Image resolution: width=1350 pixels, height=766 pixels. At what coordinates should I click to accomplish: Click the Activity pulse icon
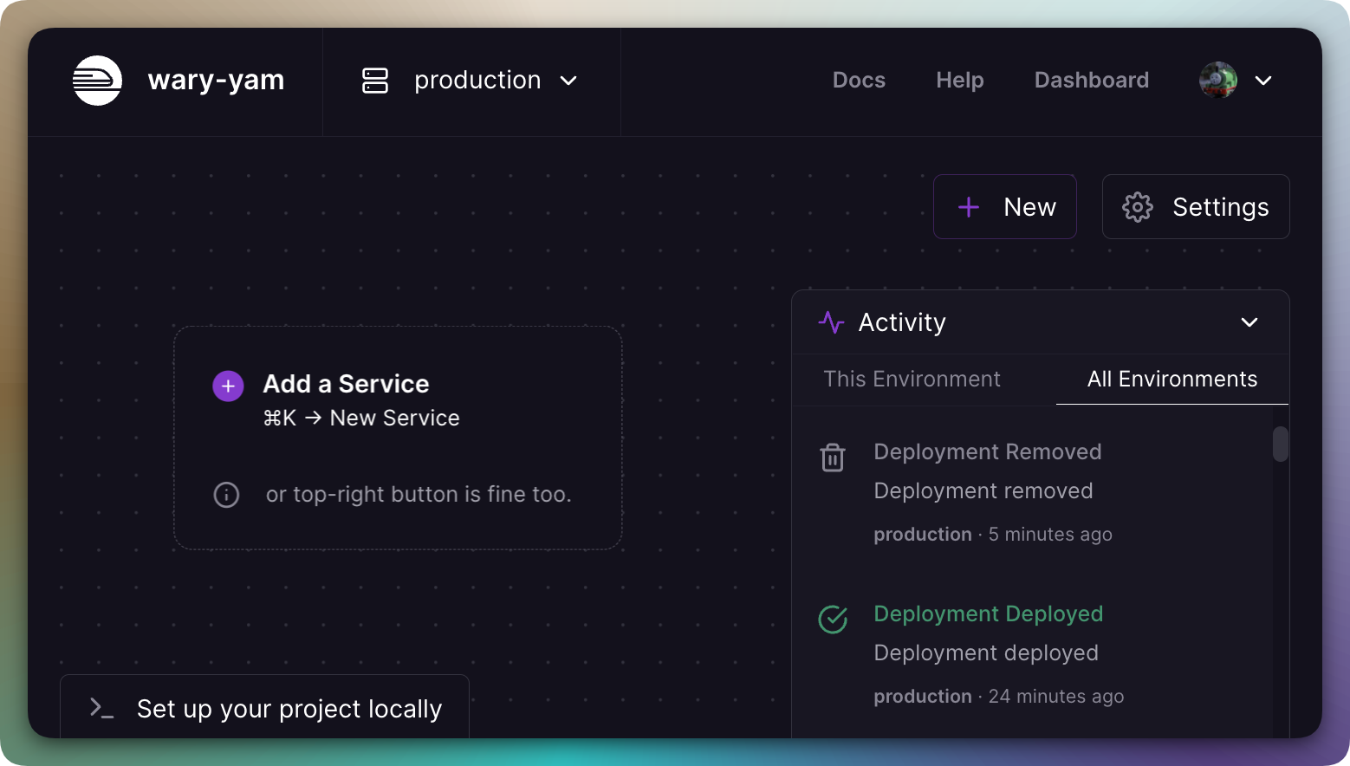tap(831, 322)
